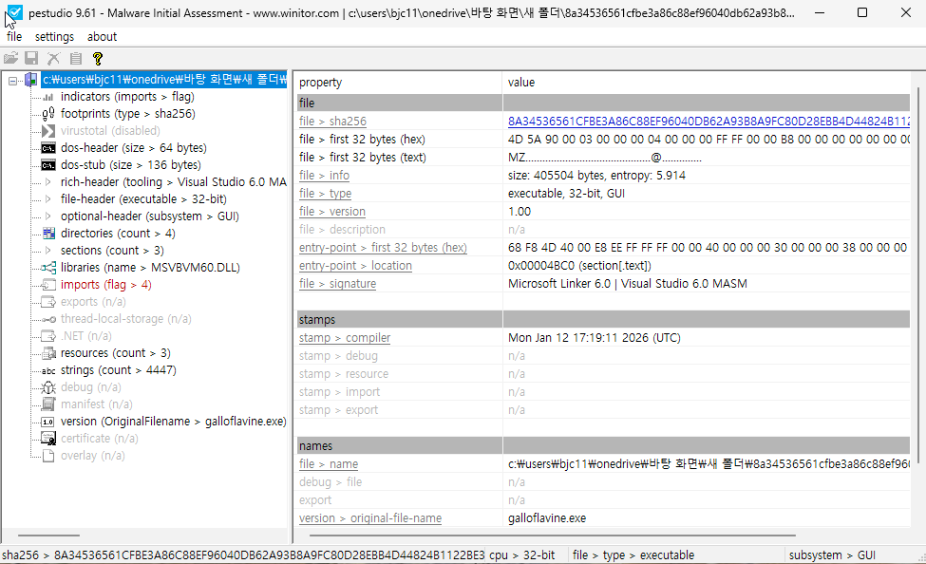Click the 'entry-point > location' property link
The height and width of the screenshot is (564, 926).
[x=355, y=266]
